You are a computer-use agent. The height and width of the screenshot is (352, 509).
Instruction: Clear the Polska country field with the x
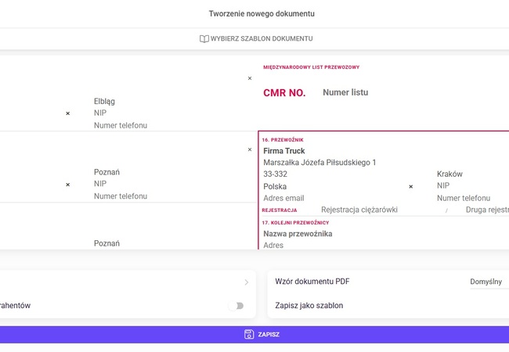[411, 187]
